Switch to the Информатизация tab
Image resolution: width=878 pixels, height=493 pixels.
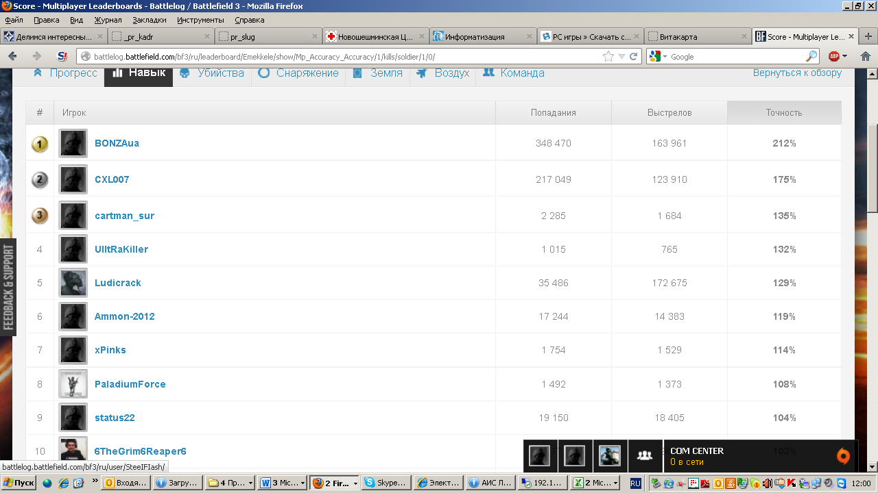click(482, 37)
